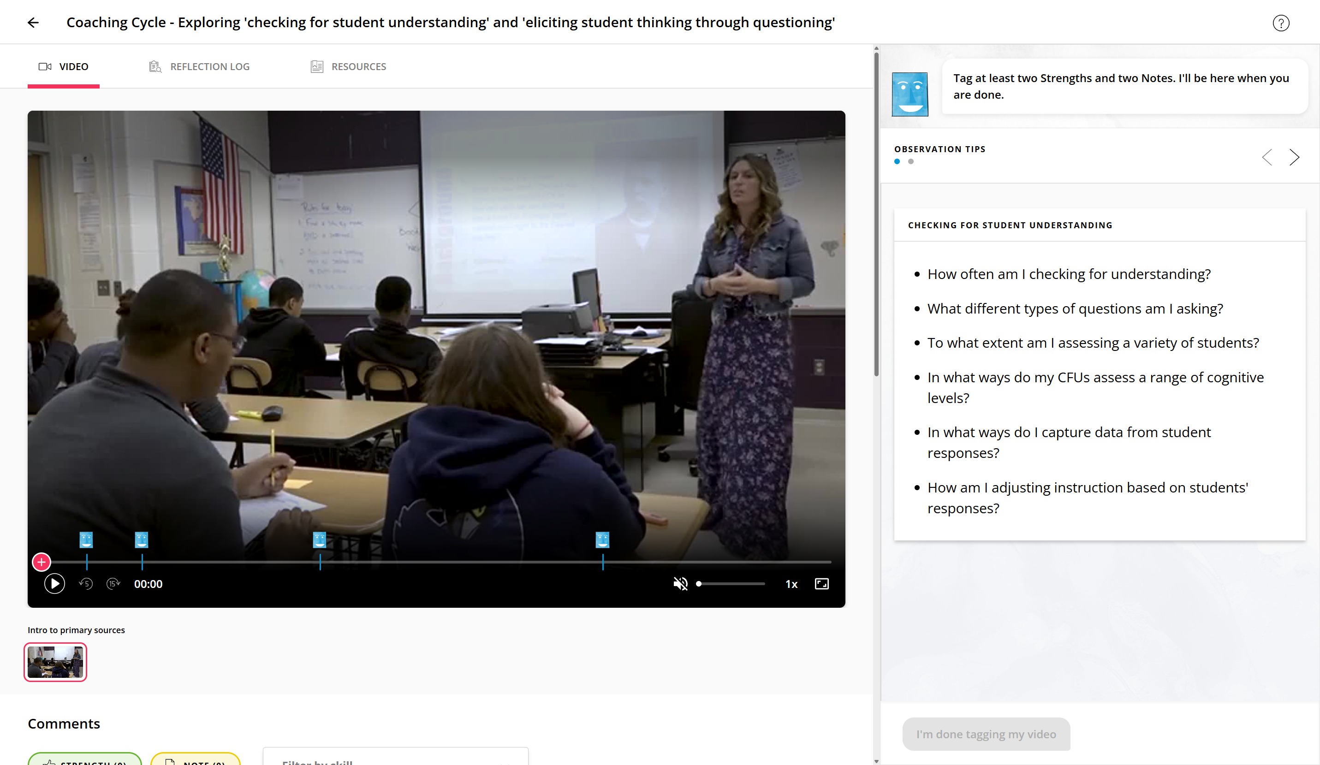Toggle the Note comments filter
This screenshot has height=765, width=1320.
coord(196,760)
